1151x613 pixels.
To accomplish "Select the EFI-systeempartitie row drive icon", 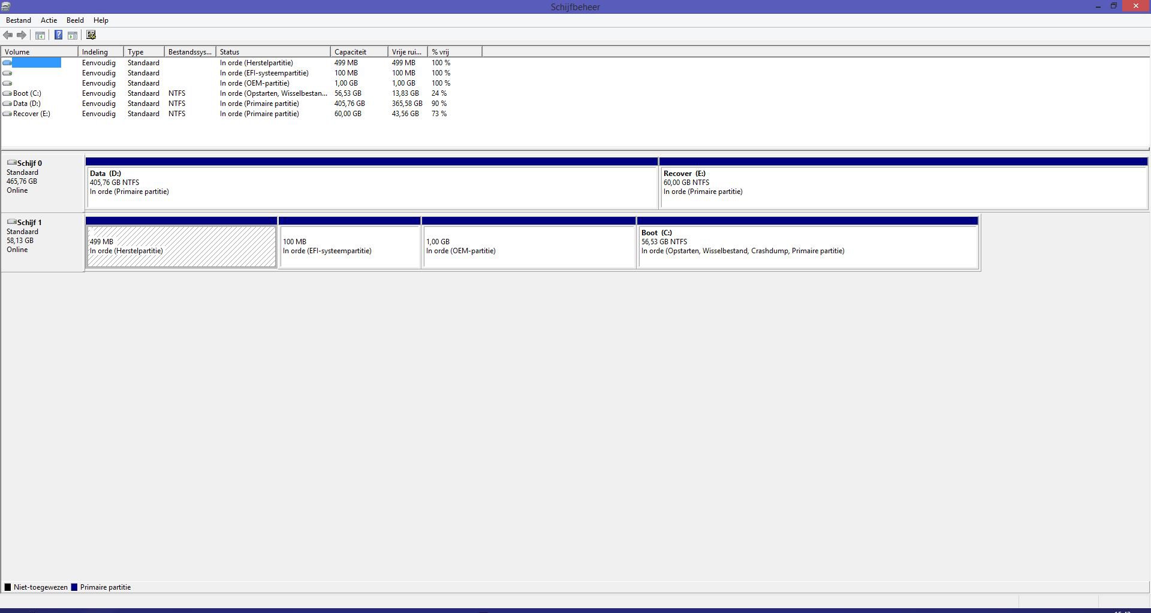I will pos(7,73).
